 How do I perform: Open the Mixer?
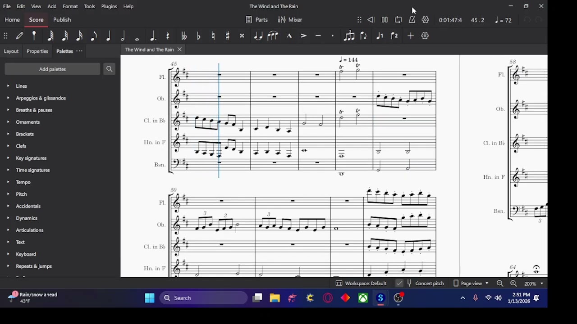[290, 20]
